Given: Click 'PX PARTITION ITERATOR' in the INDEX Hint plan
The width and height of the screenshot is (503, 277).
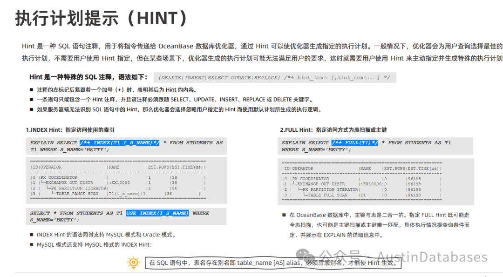Looking at the screenshot, I should click(x=79, y=188).
